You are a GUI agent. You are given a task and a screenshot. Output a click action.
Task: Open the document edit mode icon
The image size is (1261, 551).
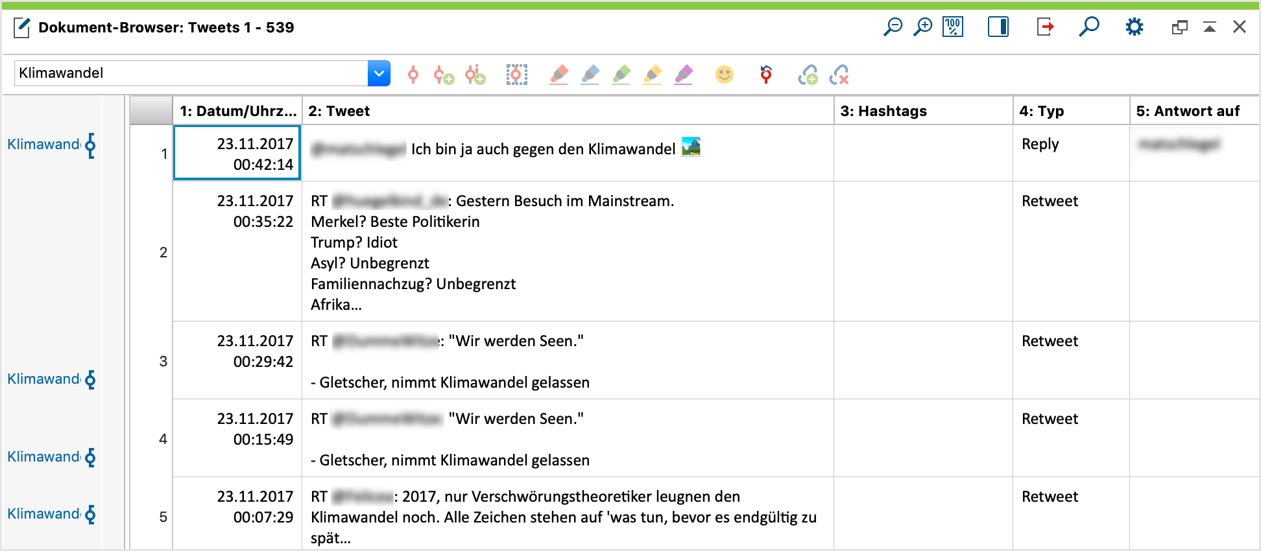click(21, 28)
